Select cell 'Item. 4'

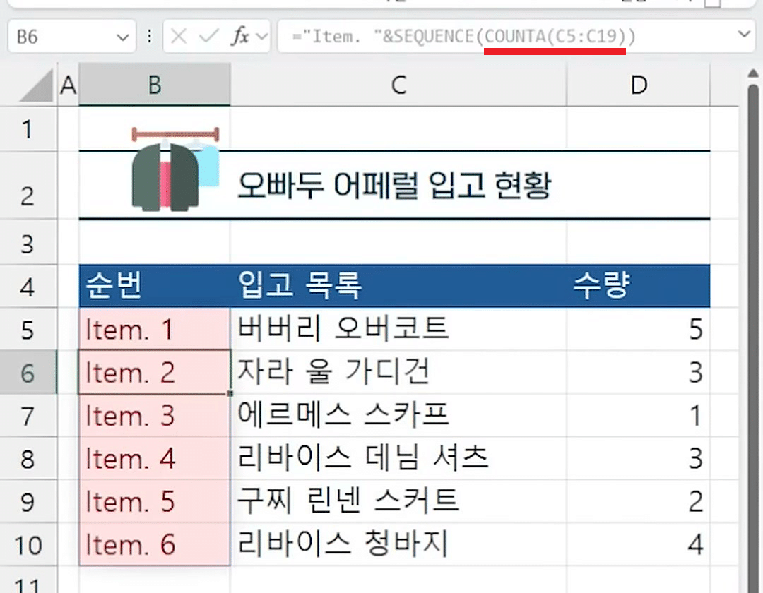154,458
